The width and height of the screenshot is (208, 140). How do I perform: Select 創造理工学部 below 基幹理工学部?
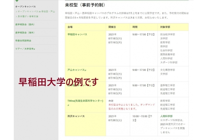(168, 89)
